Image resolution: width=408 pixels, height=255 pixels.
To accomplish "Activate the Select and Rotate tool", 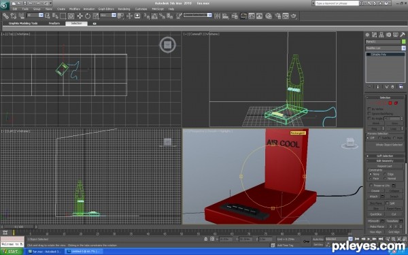I will (88, 16).
